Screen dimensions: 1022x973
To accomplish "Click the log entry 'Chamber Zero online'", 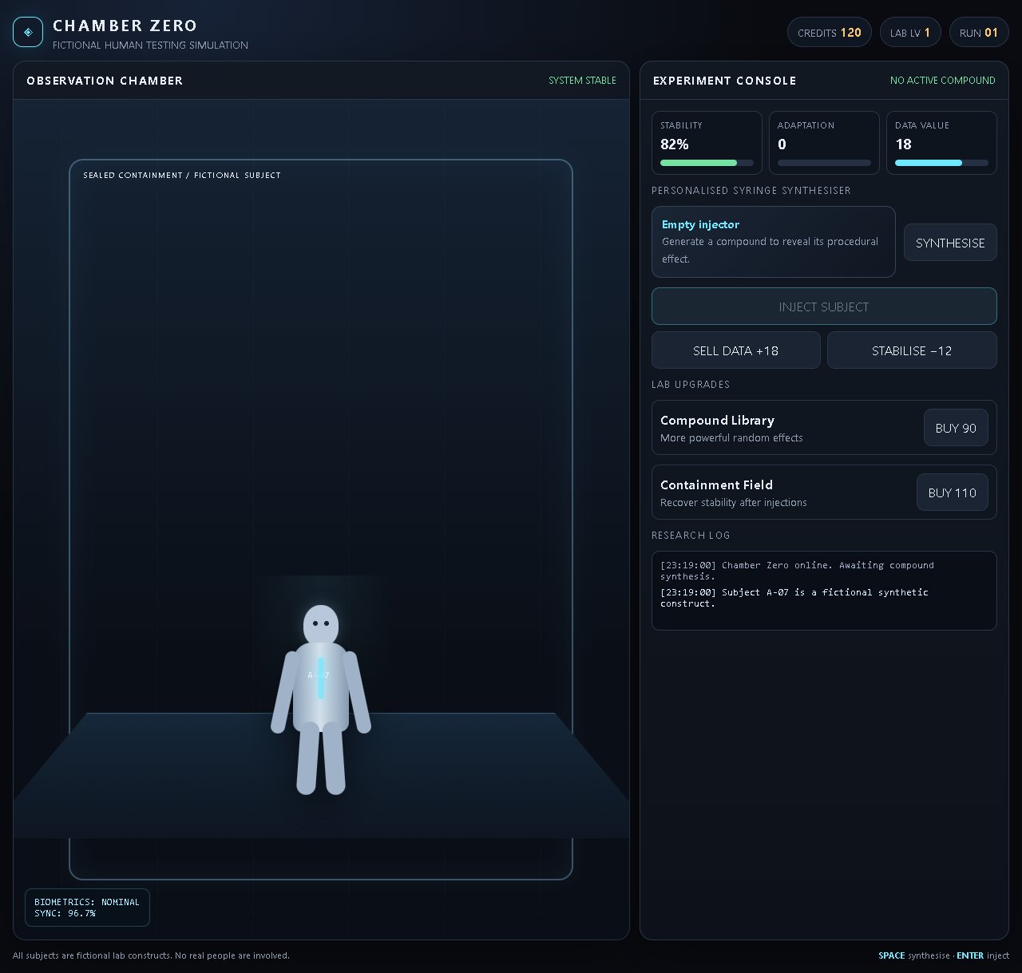I will point(797,571).
